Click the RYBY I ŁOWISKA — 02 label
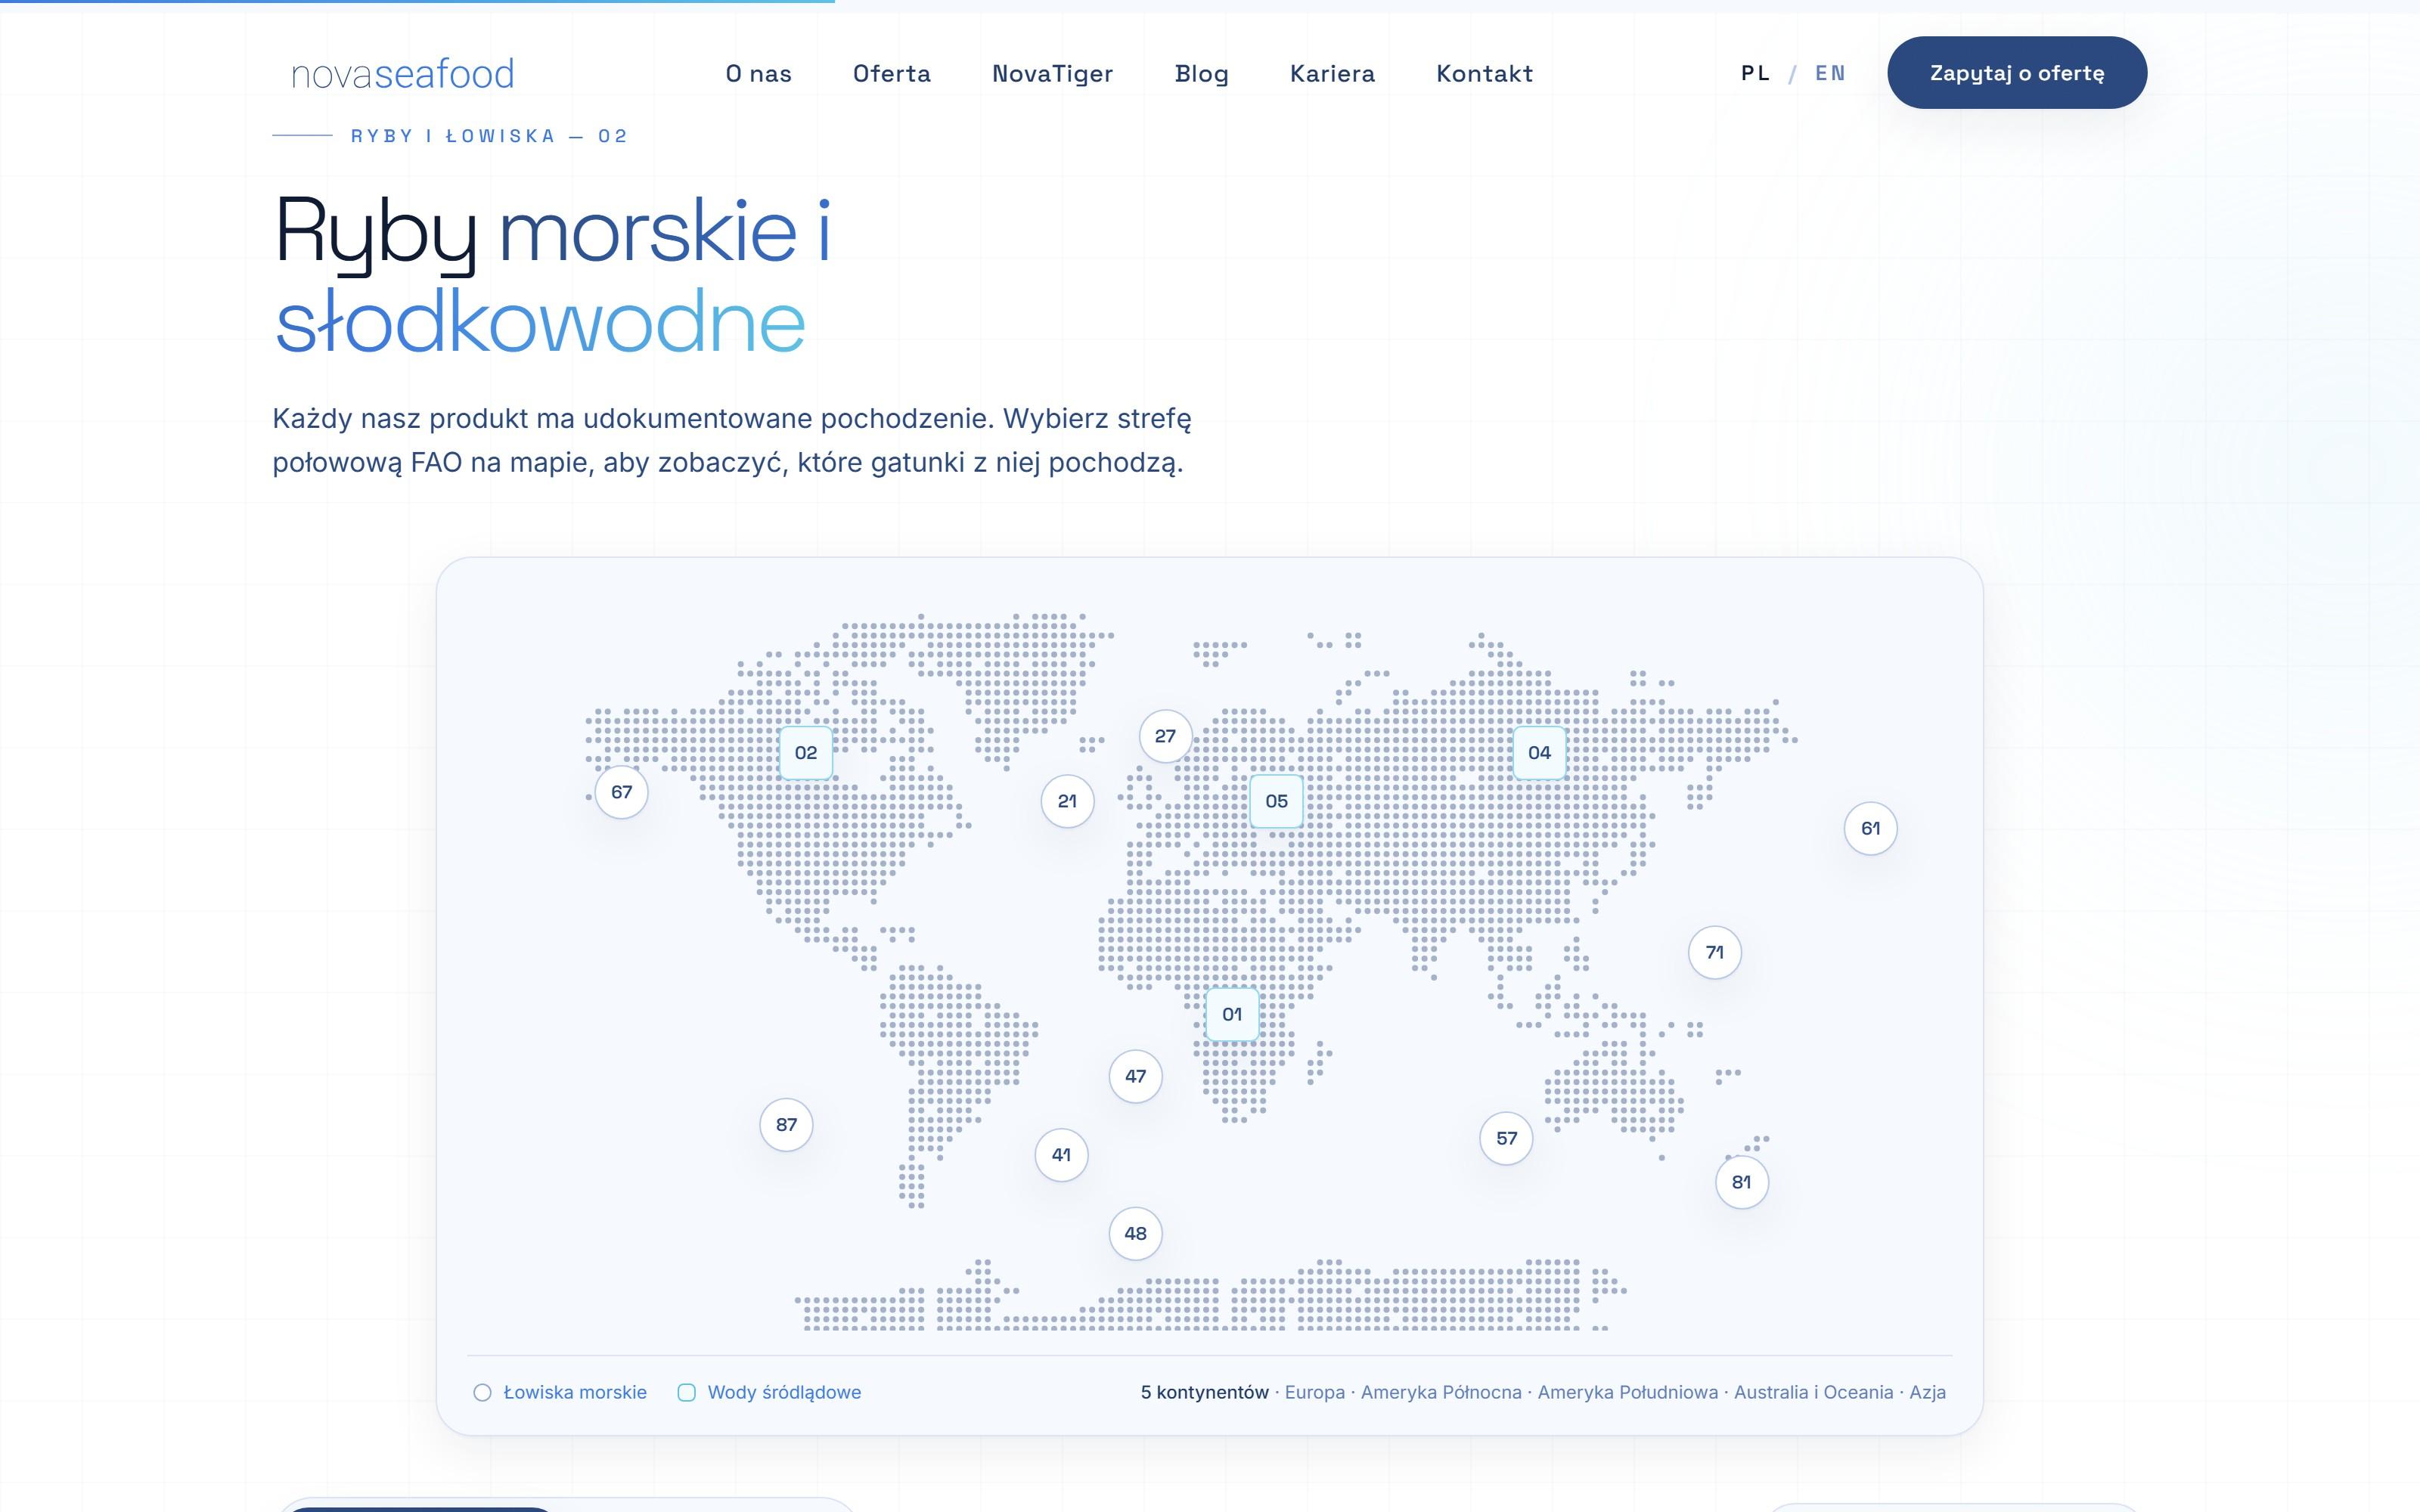This screenshot has width=2420, height=1512. tap(489, 136)
